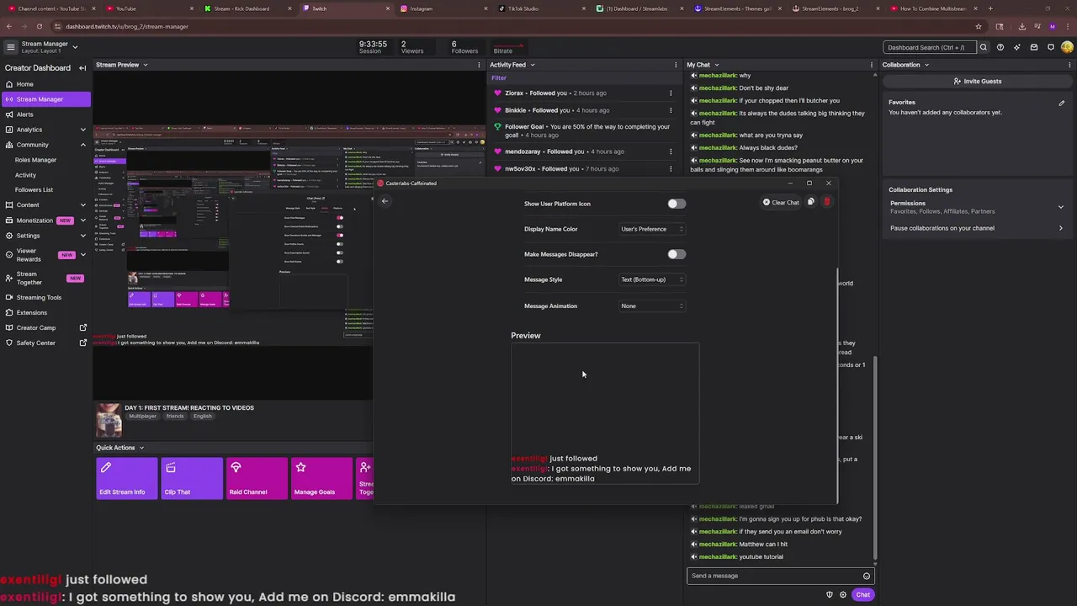
Task: Click Filter in Activity Feed
Action: [x=499, y=77]
